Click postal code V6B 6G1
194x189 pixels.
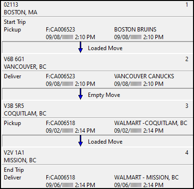pos(14,59)
